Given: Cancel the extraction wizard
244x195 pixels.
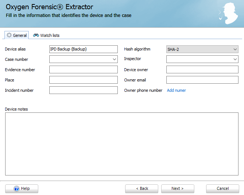Looking at the screenshot, I should click(x=223, y=189).
